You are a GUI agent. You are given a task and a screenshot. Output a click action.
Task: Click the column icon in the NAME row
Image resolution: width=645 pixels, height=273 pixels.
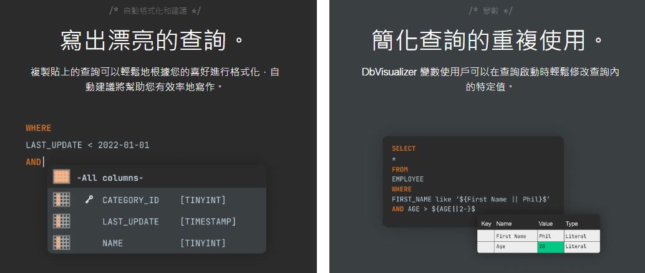(61, 243)
